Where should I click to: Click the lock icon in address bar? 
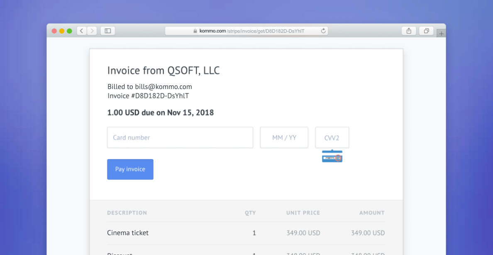pyautogui.click(x=195, y=31)
